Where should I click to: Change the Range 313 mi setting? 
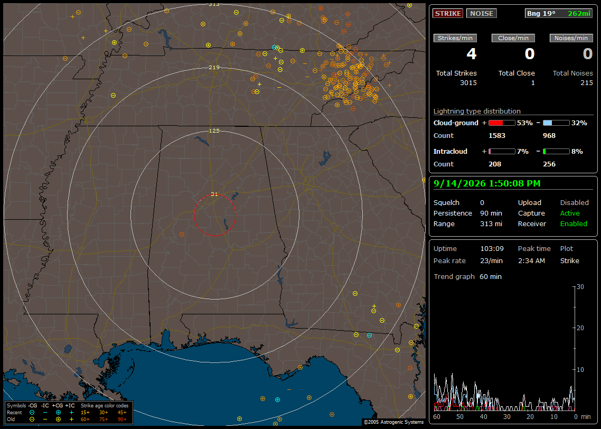click(x=491, y=224)
